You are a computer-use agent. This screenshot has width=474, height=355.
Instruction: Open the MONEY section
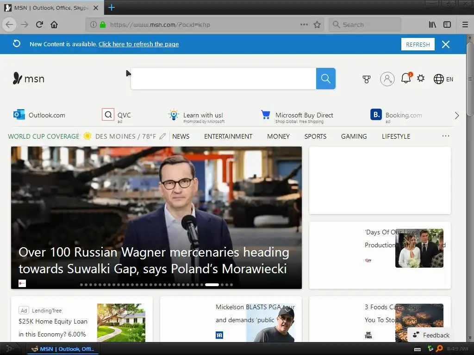point(278,136)
